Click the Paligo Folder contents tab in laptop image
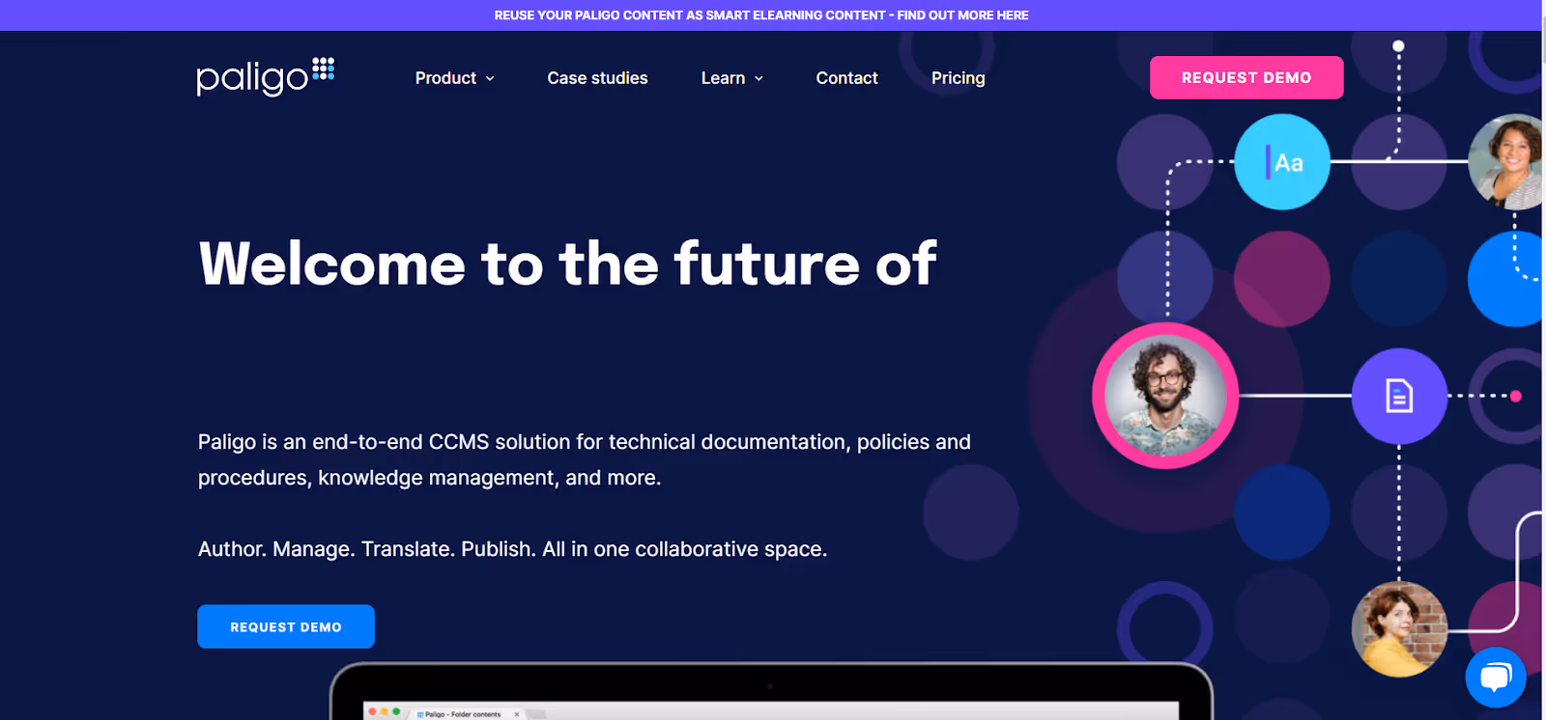This screenshot has width=1546, height=720. pyautogui.click(x=469, y=714)
